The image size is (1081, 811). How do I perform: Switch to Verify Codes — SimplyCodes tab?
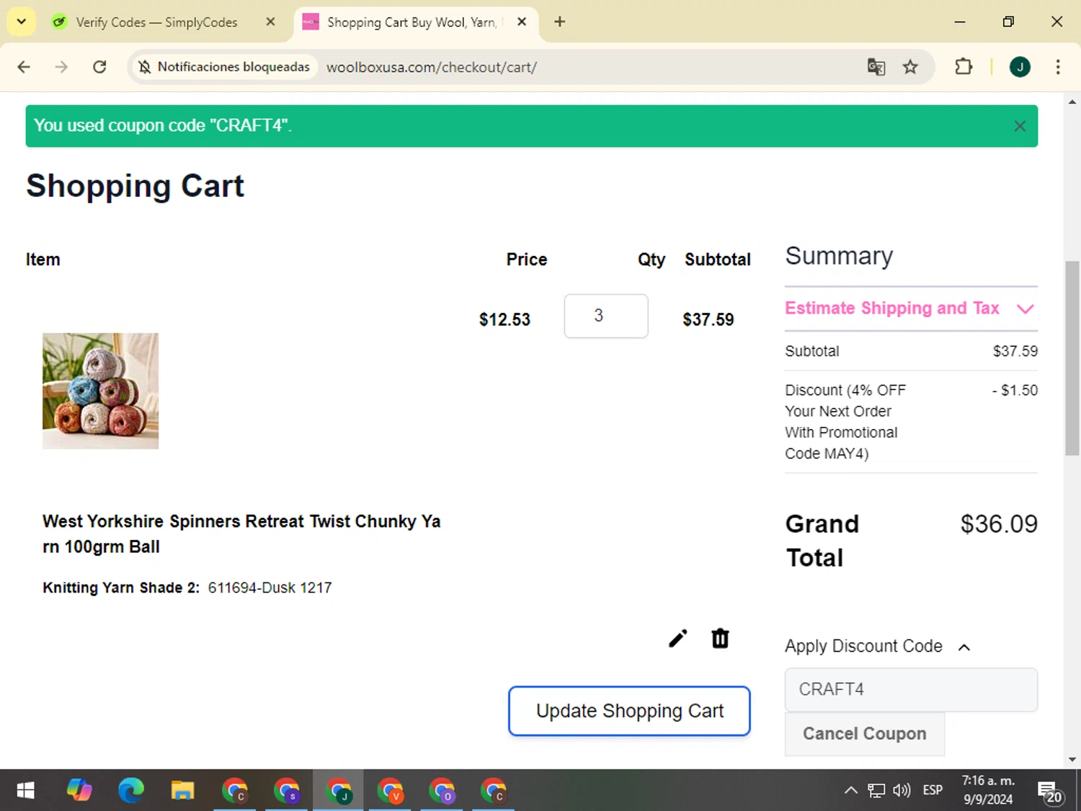click(156, 22)
